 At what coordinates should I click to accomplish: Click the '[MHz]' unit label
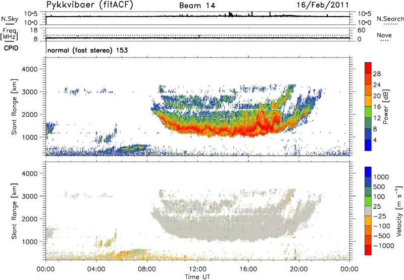[9, 37]
